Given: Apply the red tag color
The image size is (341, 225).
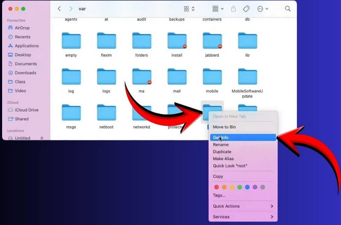Looking at the screenshot, I should click(217, 187).
